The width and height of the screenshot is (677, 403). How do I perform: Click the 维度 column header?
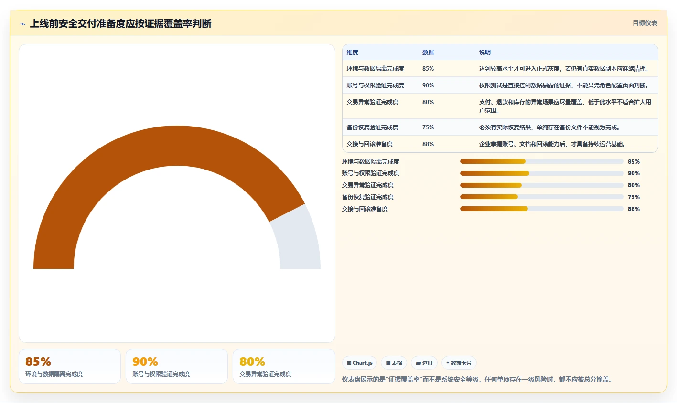click(353, 53)
